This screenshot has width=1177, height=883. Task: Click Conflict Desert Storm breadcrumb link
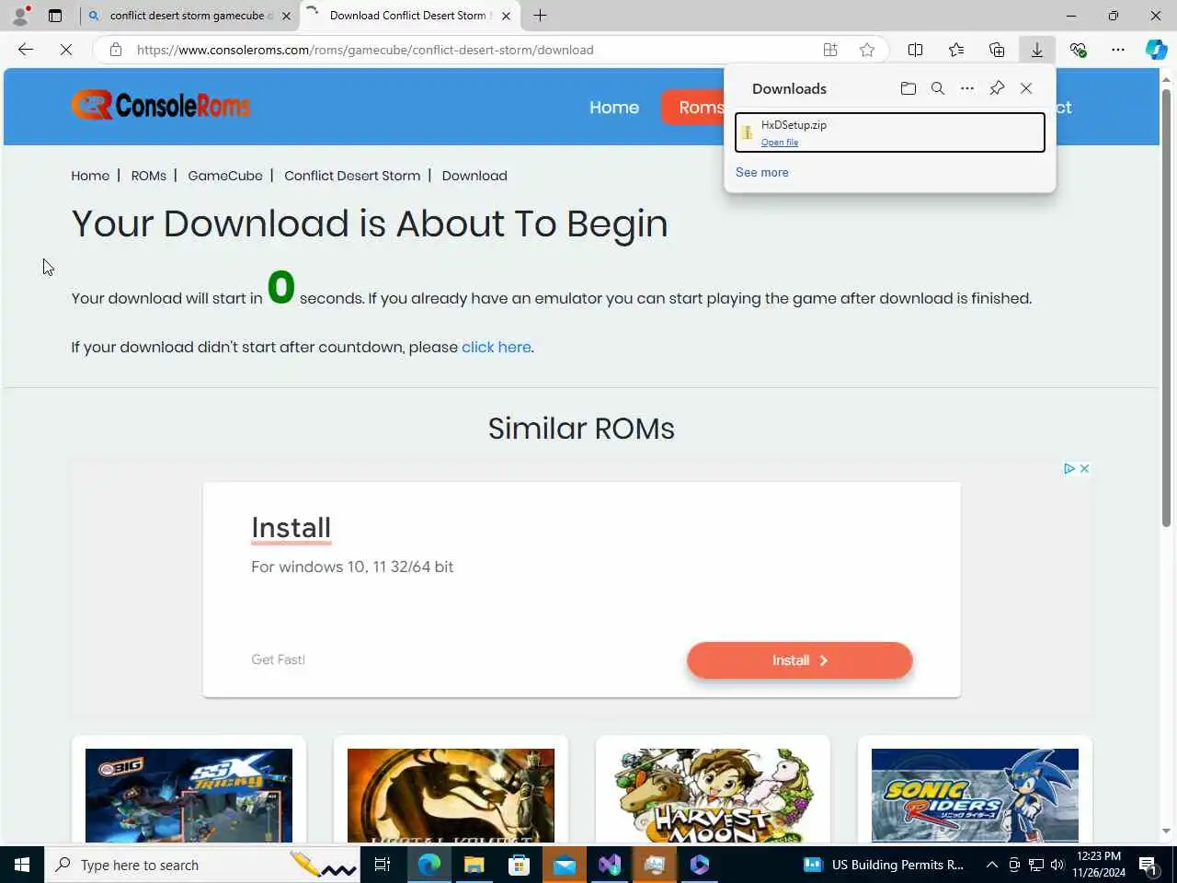click(x=352, y=176)
